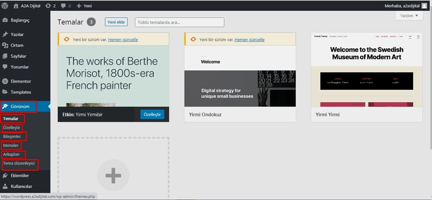Click Hemen güncelle on Yirmi Ondokuz

(250, 39)
